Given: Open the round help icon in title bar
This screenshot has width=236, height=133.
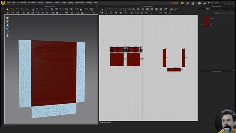Looking at the screenshot, I should point(199,3).
